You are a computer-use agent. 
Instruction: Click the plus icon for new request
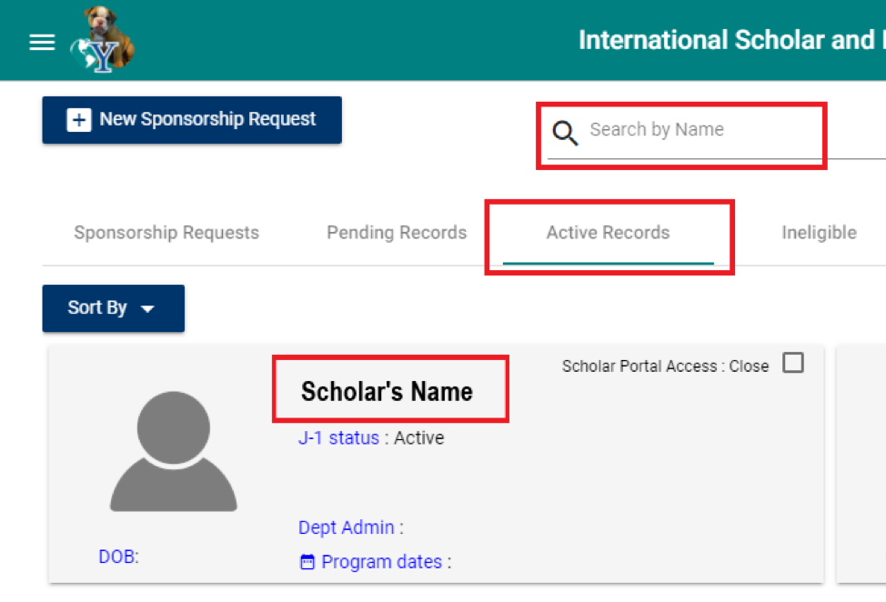79,120
